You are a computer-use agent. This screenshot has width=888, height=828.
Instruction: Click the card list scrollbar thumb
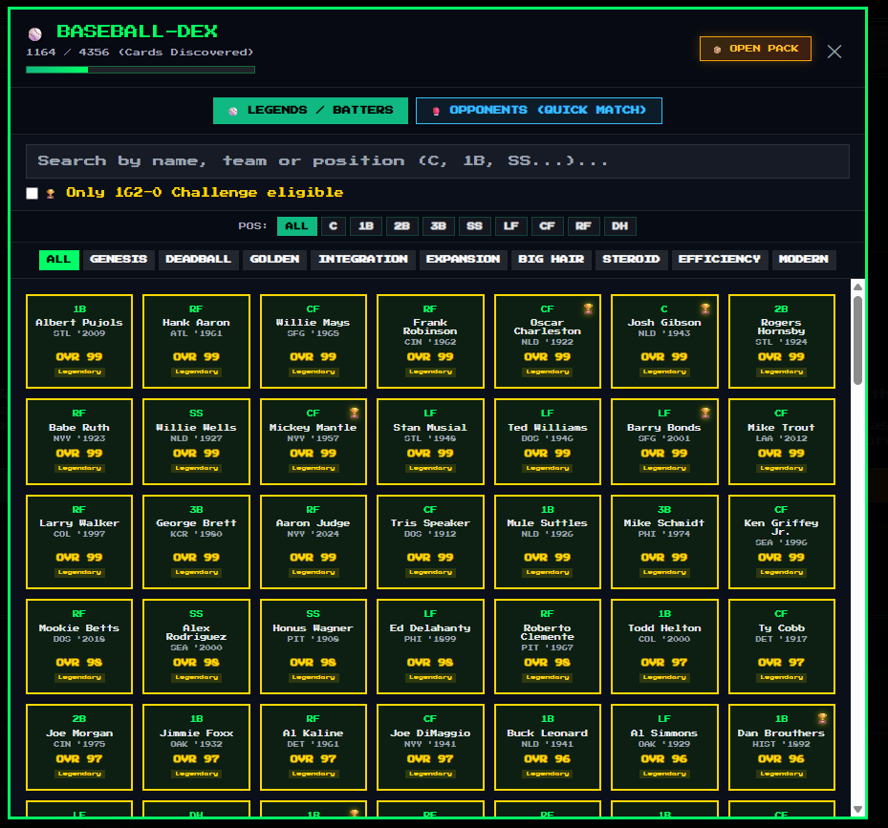point(858,340)
